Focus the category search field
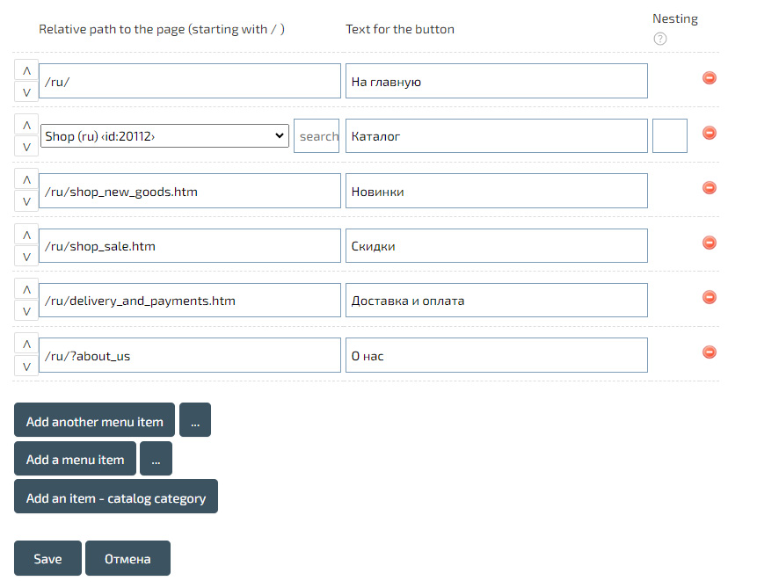Viewport: 757px width, 588px height. [x=317, y=136]
